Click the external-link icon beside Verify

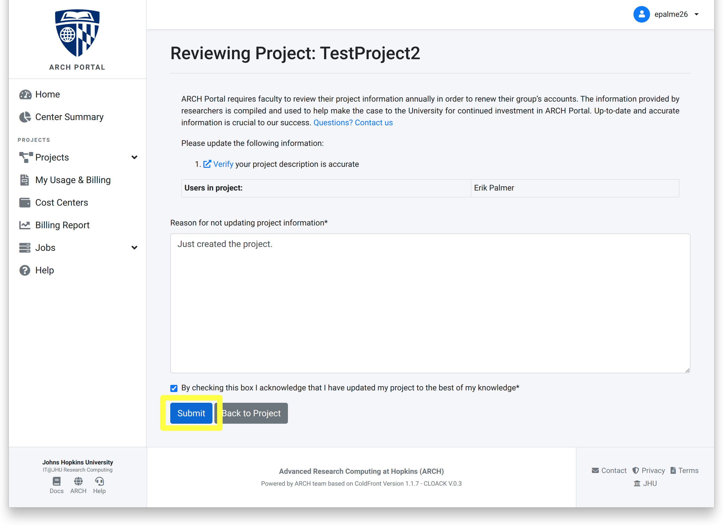pyautogui.click(x=207, y=164)
